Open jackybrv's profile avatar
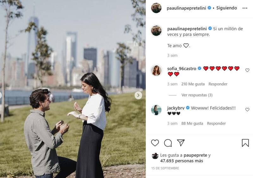Viewport: 253px width, 178px height. [x=156, y=110]
